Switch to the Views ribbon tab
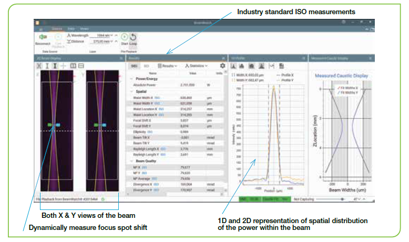This screenshot has width=409, height=242. click(x=84, y=28)
